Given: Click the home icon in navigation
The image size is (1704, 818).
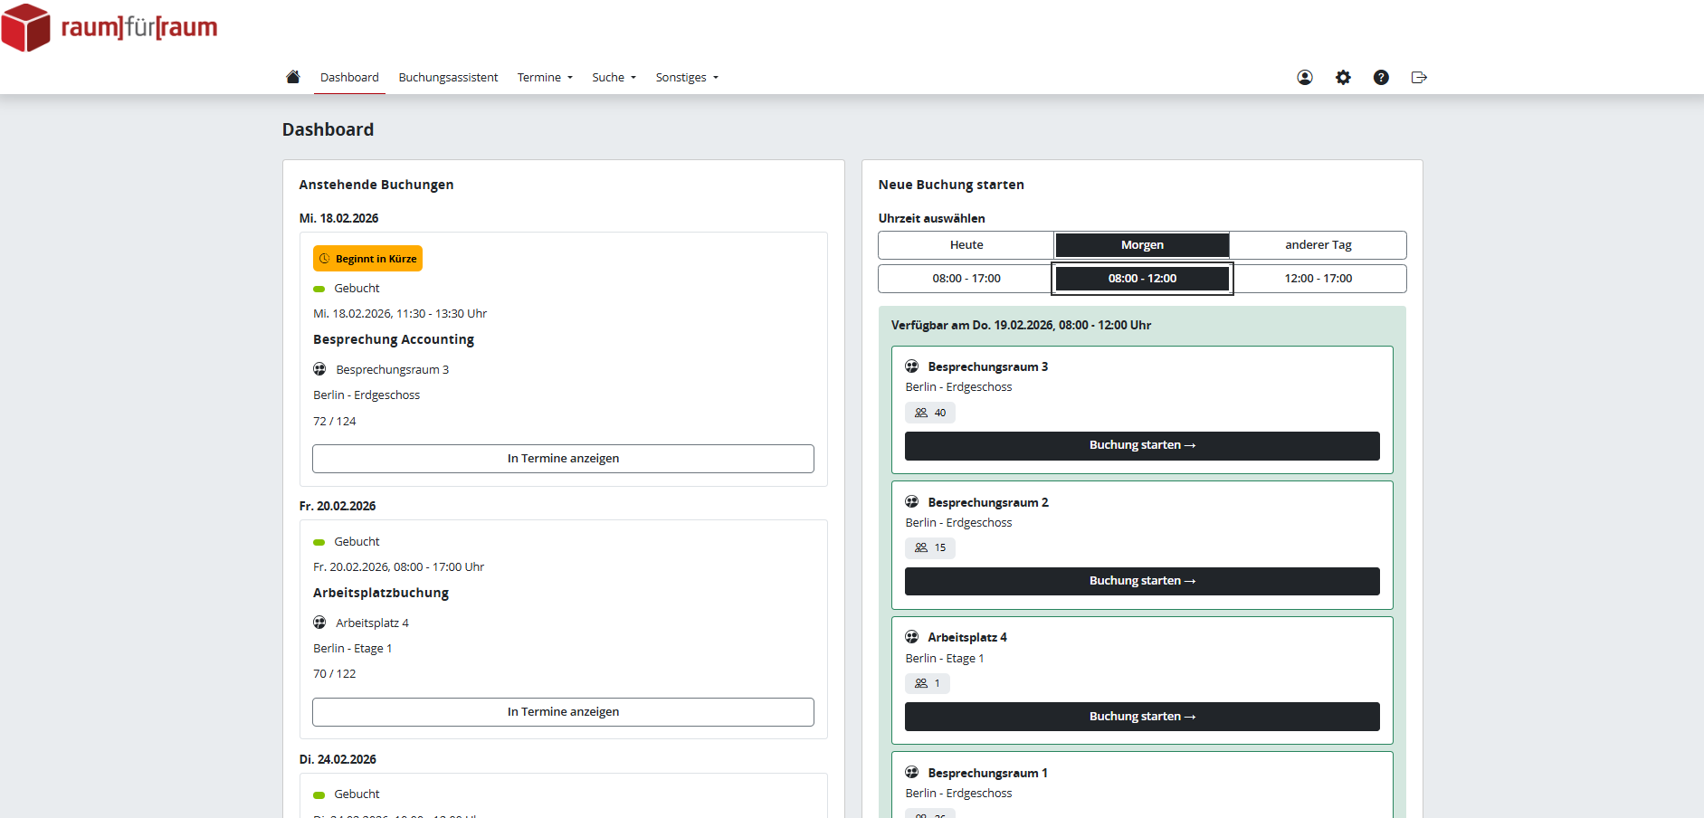Looking at the screenshot, I should [x=292, y=77].
